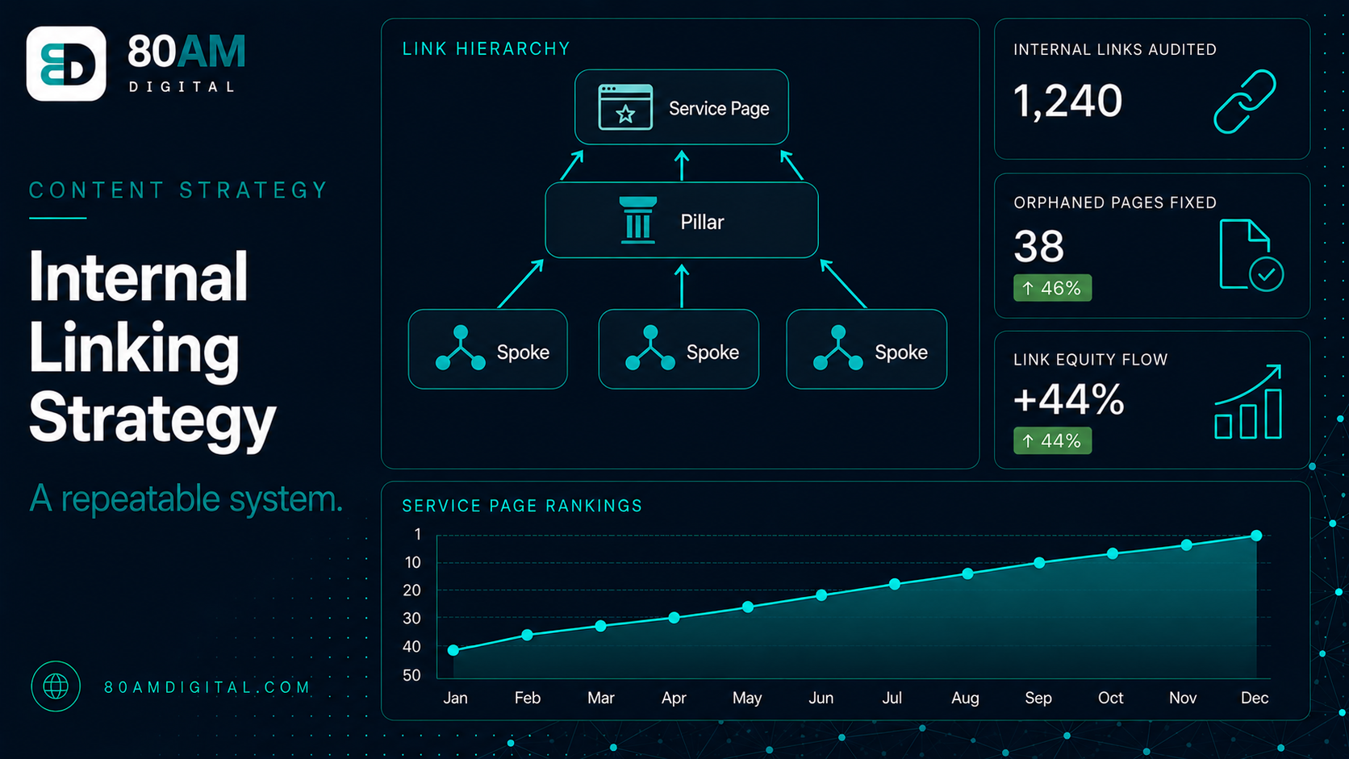Select the May data point on the chart
1349x759 pixels.
click(x=748, y=607)
